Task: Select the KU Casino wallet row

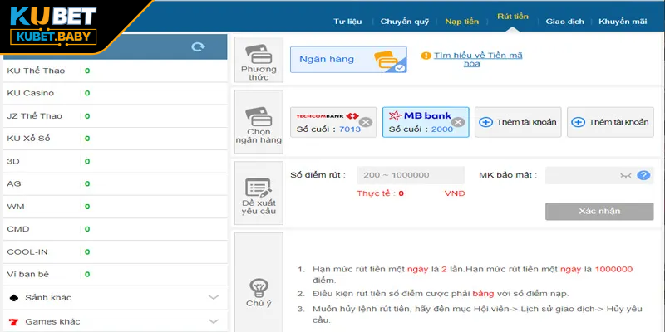Action: (x=115, y=93)
